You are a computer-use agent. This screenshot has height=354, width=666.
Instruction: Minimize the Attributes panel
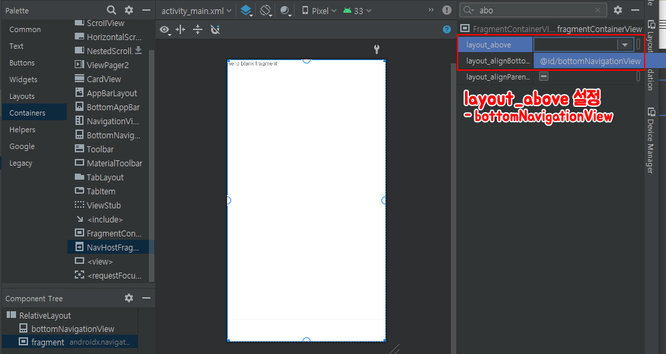[635, 10]
